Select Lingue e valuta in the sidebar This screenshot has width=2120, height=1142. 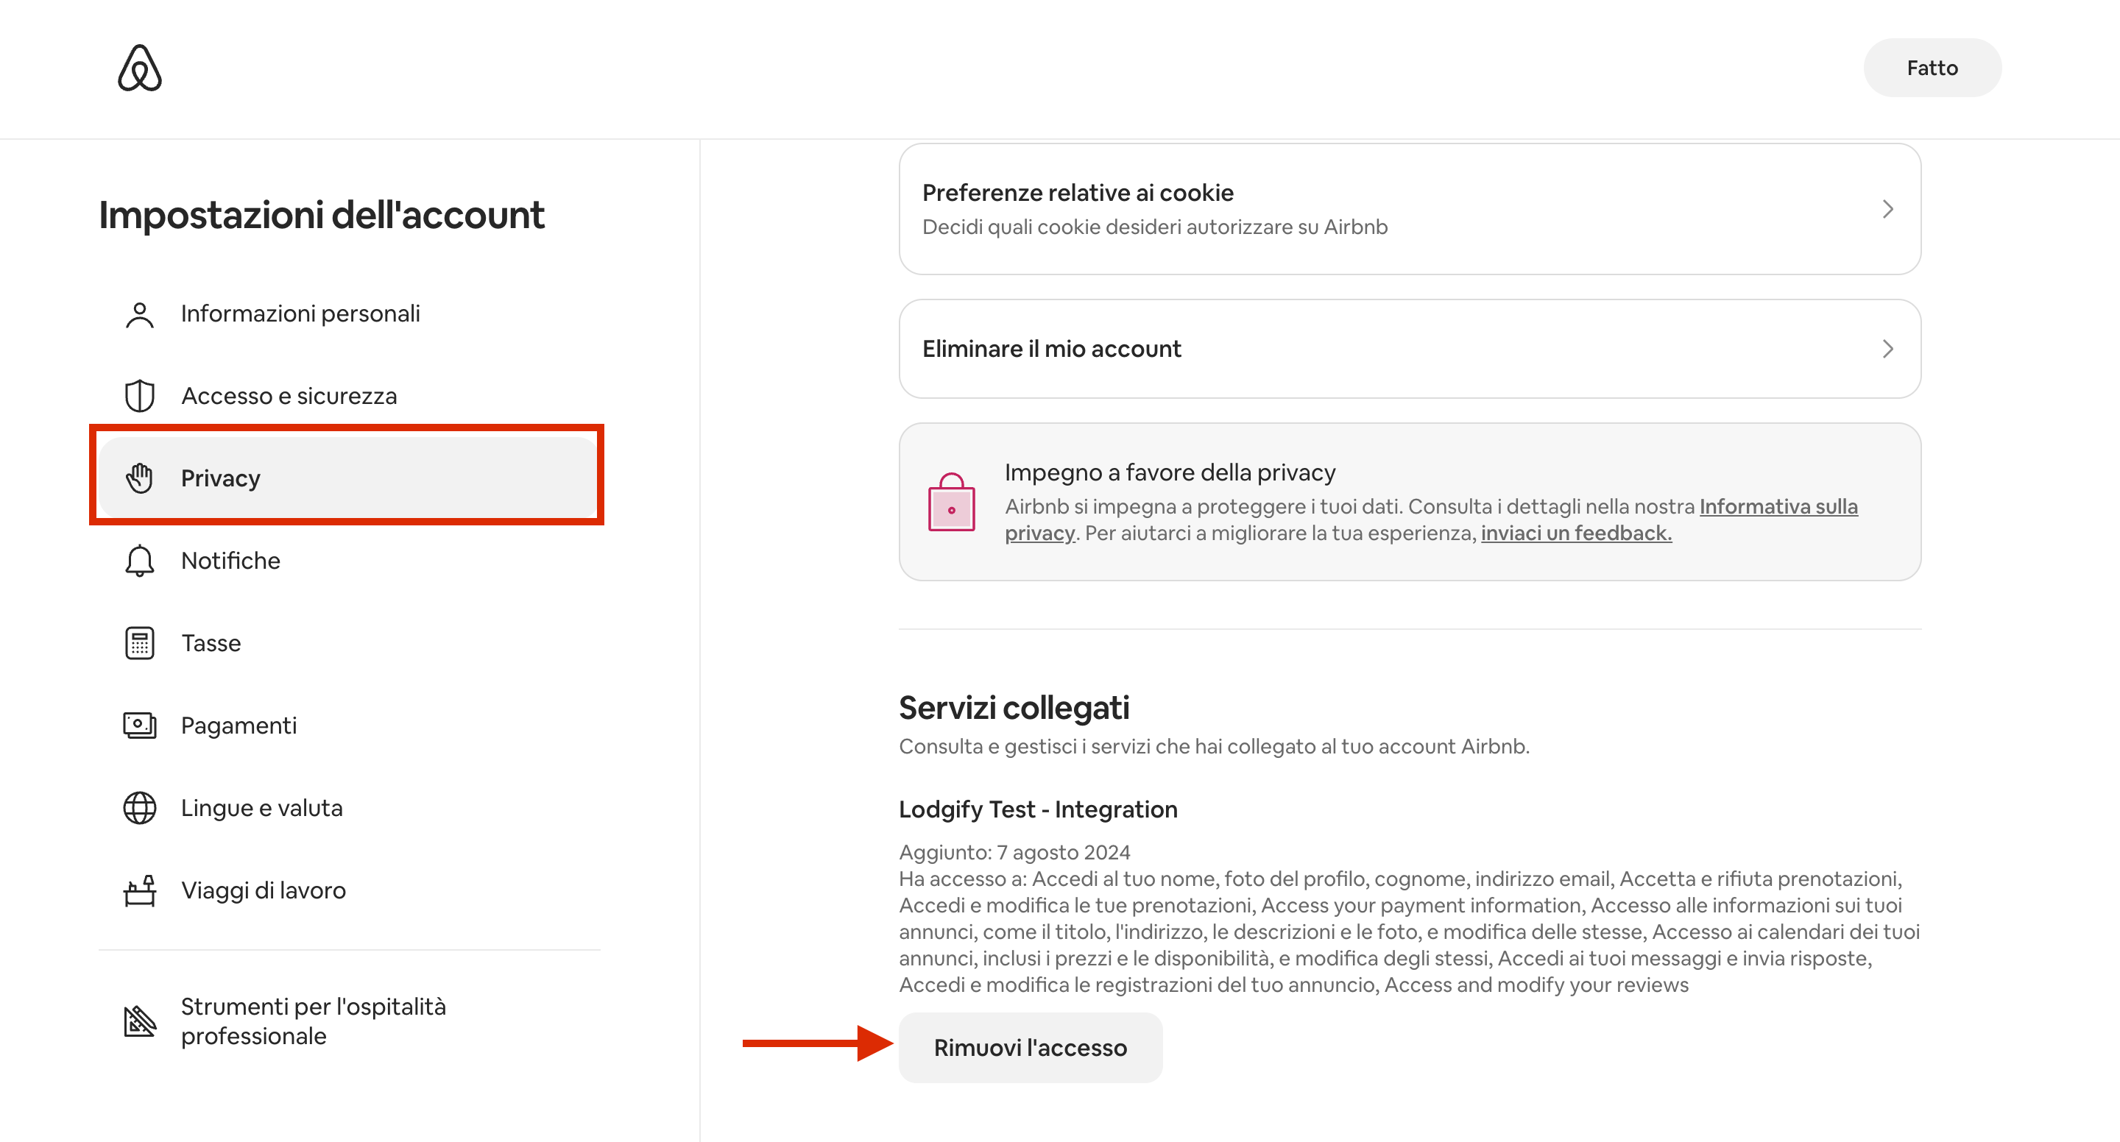click(x=262, y=807)
